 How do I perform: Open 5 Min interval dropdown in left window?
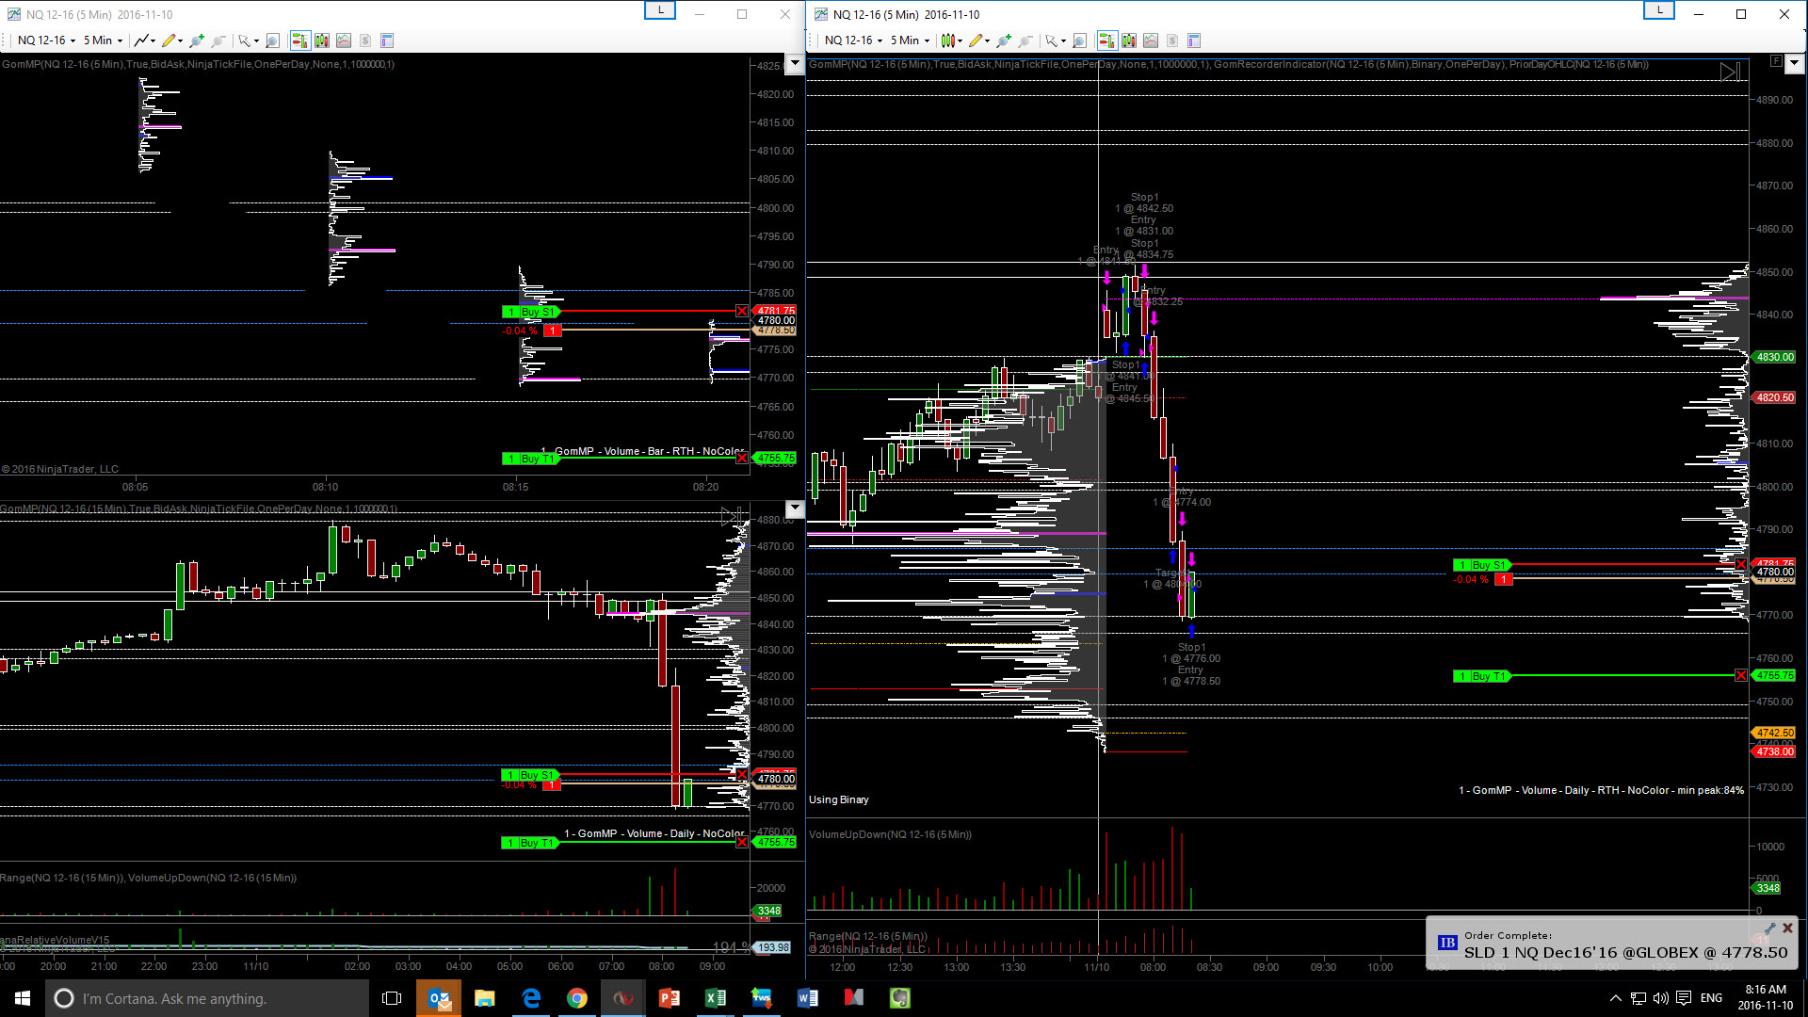tap(103, 40)
